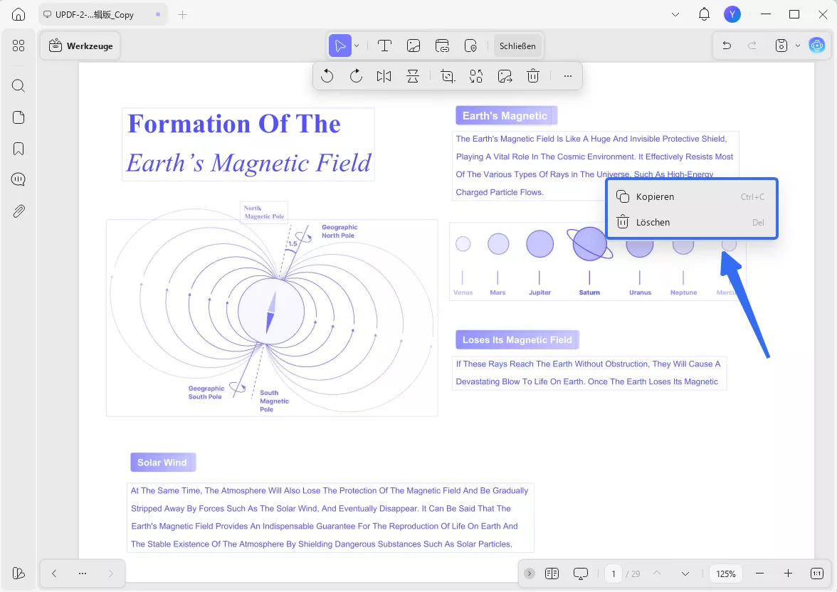Go to previous view with back arrow
This screenshot has height=592, width=837.
(x=54, y=573)
